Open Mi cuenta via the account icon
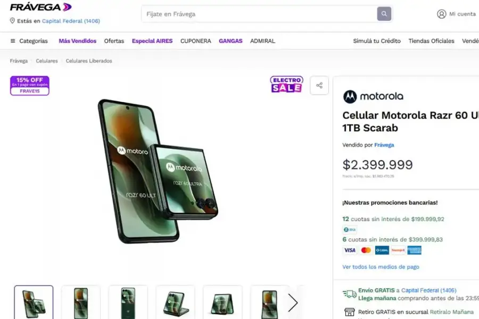Screen dimensions: 479x319 (x=442, y=14)
